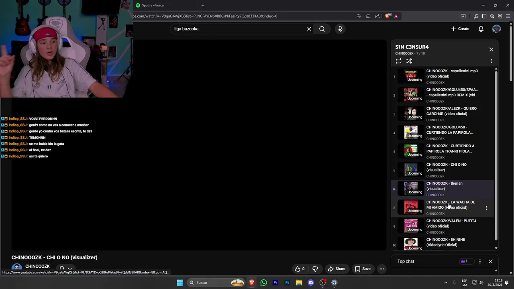This screenshot has width=514, height=289.
Task: Show hidden system tray icons
Action: click(445, 283)
